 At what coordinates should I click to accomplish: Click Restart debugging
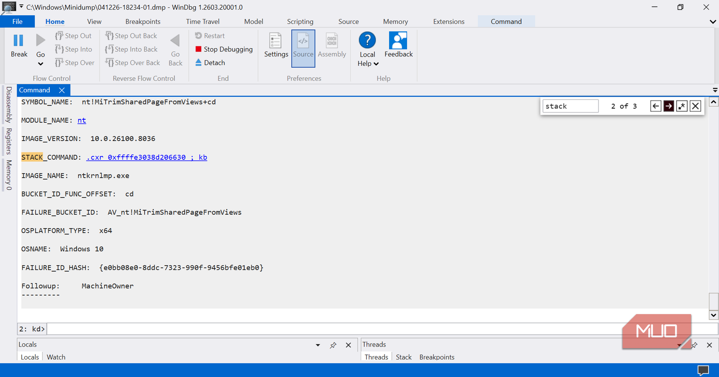[210, 36]
